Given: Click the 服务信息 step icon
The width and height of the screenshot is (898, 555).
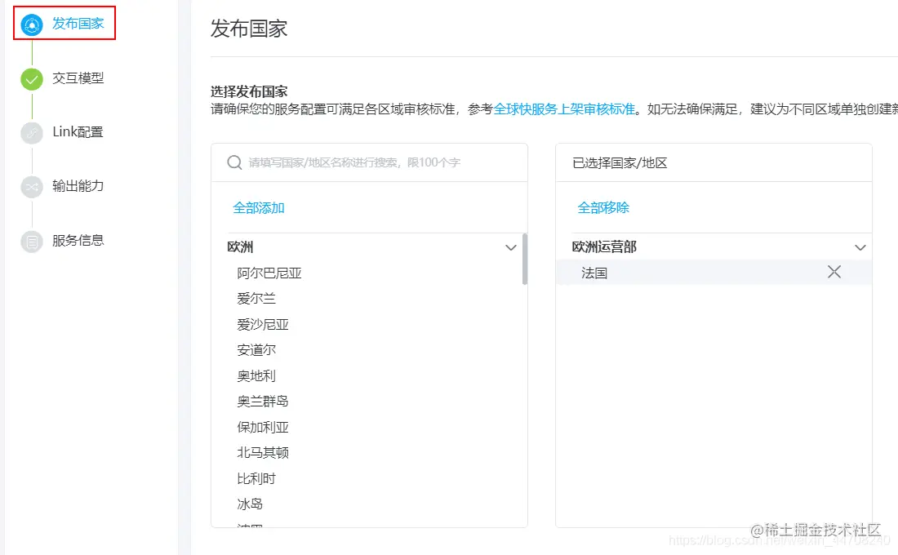Looking at the screenshot, I should (30, 240).
